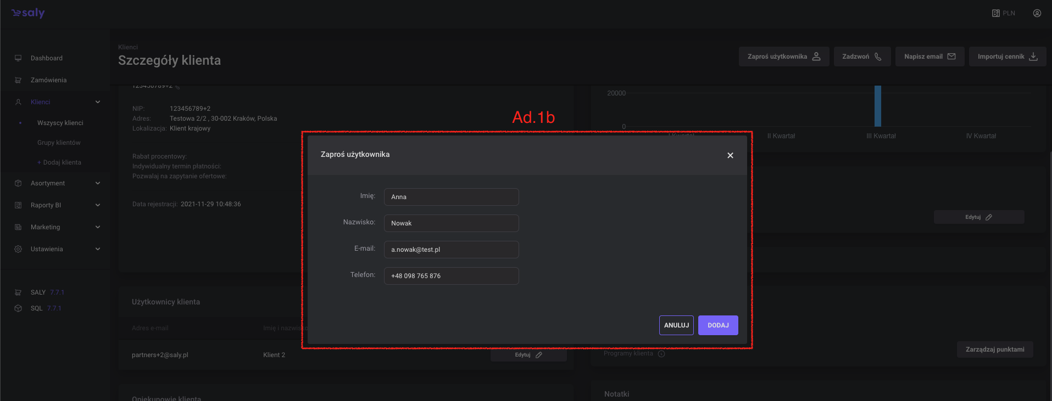Open the user profile icon

(x=1037, y=13)
